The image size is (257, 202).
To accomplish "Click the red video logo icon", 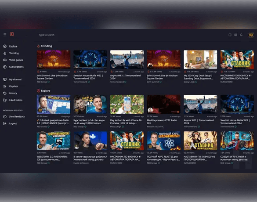I will (12, 34).
